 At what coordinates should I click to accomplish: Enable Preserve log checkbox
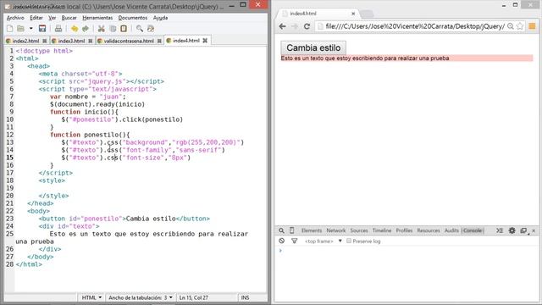[349, 241]
